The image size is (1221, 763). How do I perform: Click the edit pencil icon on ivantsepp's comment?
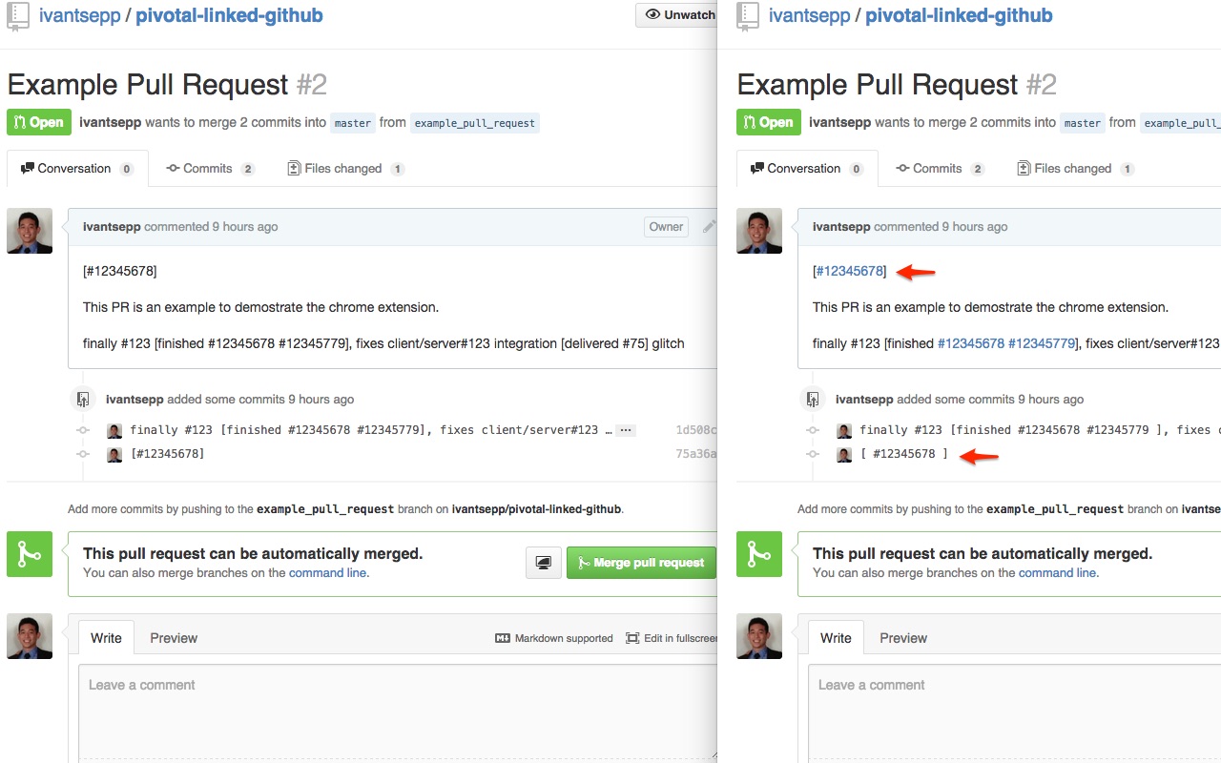pos(707,226)
